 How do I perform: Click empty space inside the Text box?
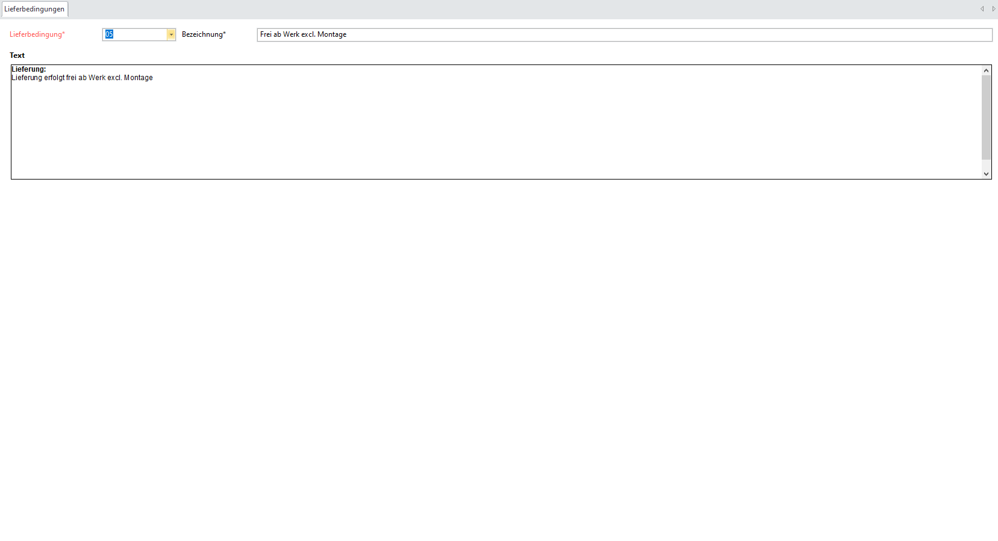tap(482, 133)
